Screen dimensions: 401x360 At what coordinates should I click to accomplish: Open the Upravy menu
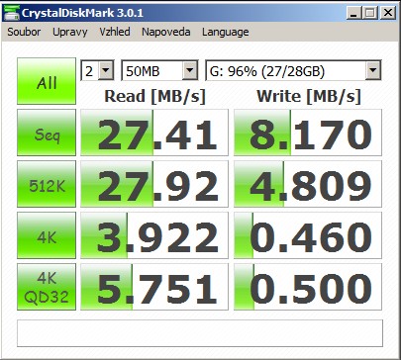(70, 32)
